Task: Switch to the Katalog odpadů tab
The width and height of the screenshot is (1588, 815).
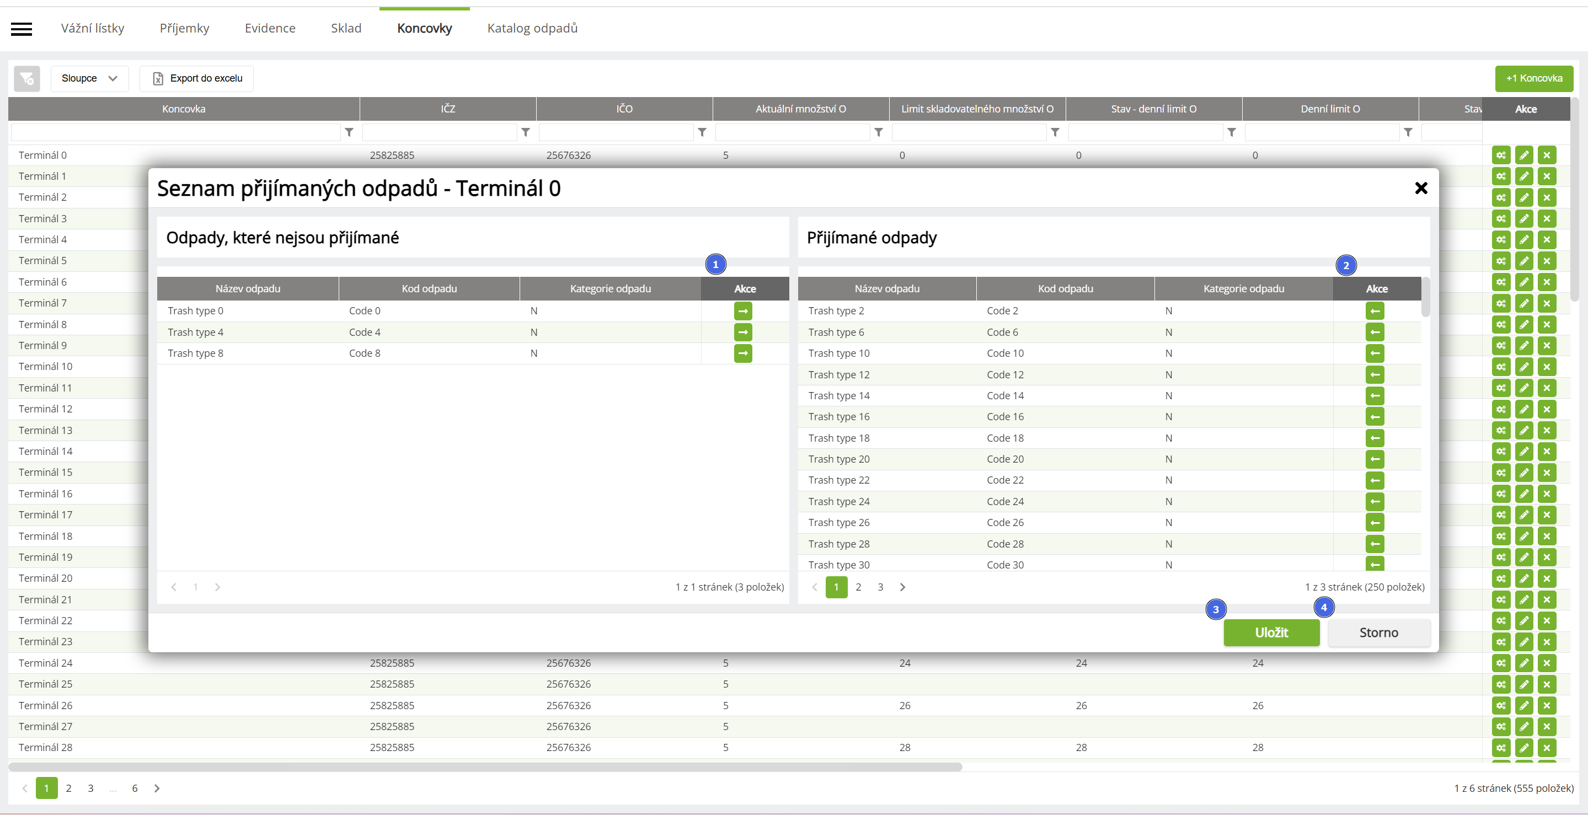Action: point(532,28)
